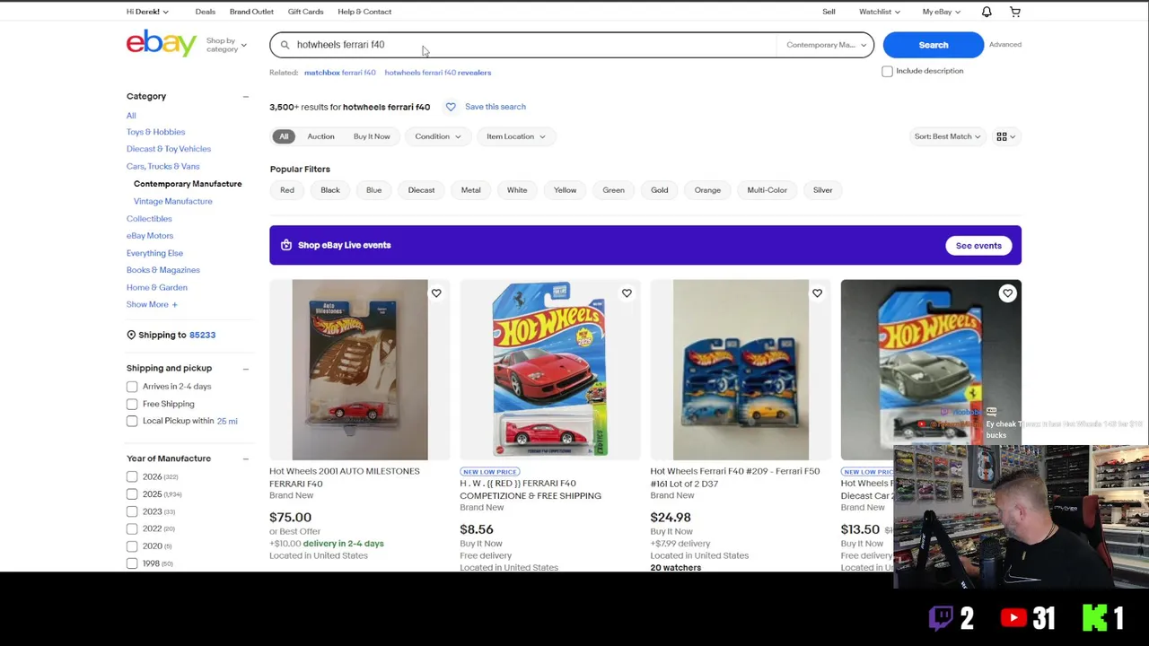Click the See events button
This screenshot has height=646, width=1149.
coord(978,246)
